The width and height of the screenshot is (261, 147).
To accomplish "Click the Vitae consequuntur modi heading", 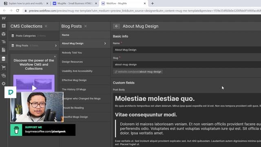I will coord(146,115).
